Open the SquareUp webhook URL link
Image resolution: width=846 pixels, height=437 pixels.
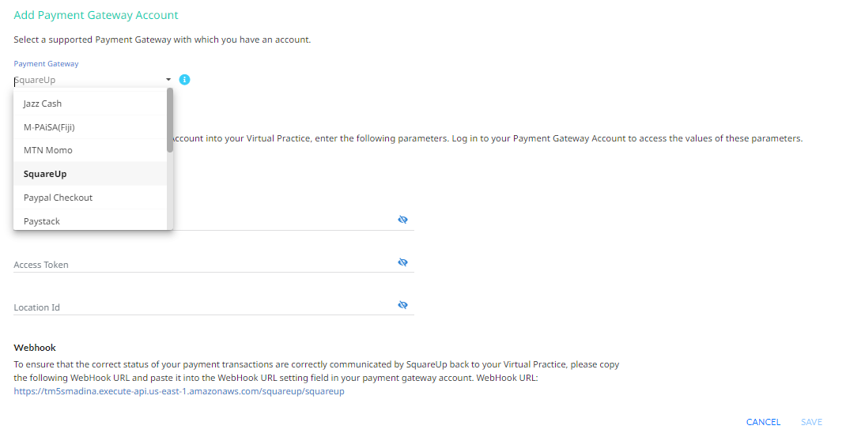tap(179, 391)
